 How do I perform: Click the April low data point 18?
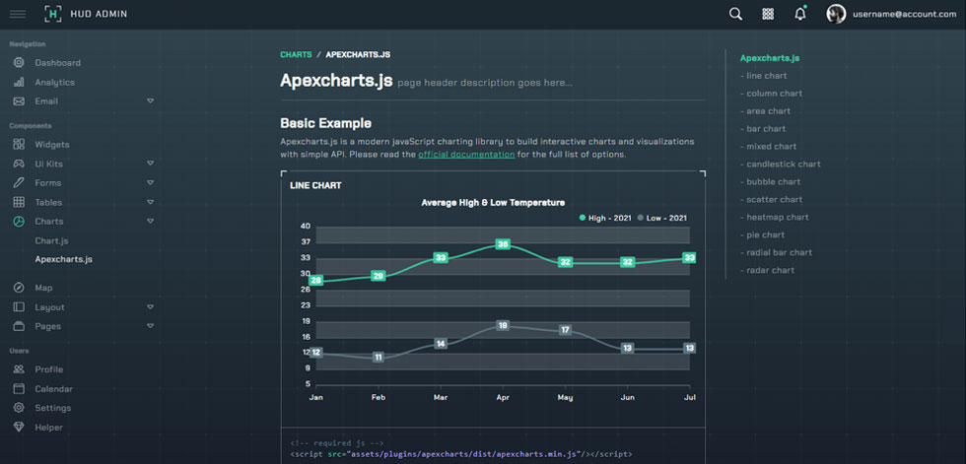(503, 325)
